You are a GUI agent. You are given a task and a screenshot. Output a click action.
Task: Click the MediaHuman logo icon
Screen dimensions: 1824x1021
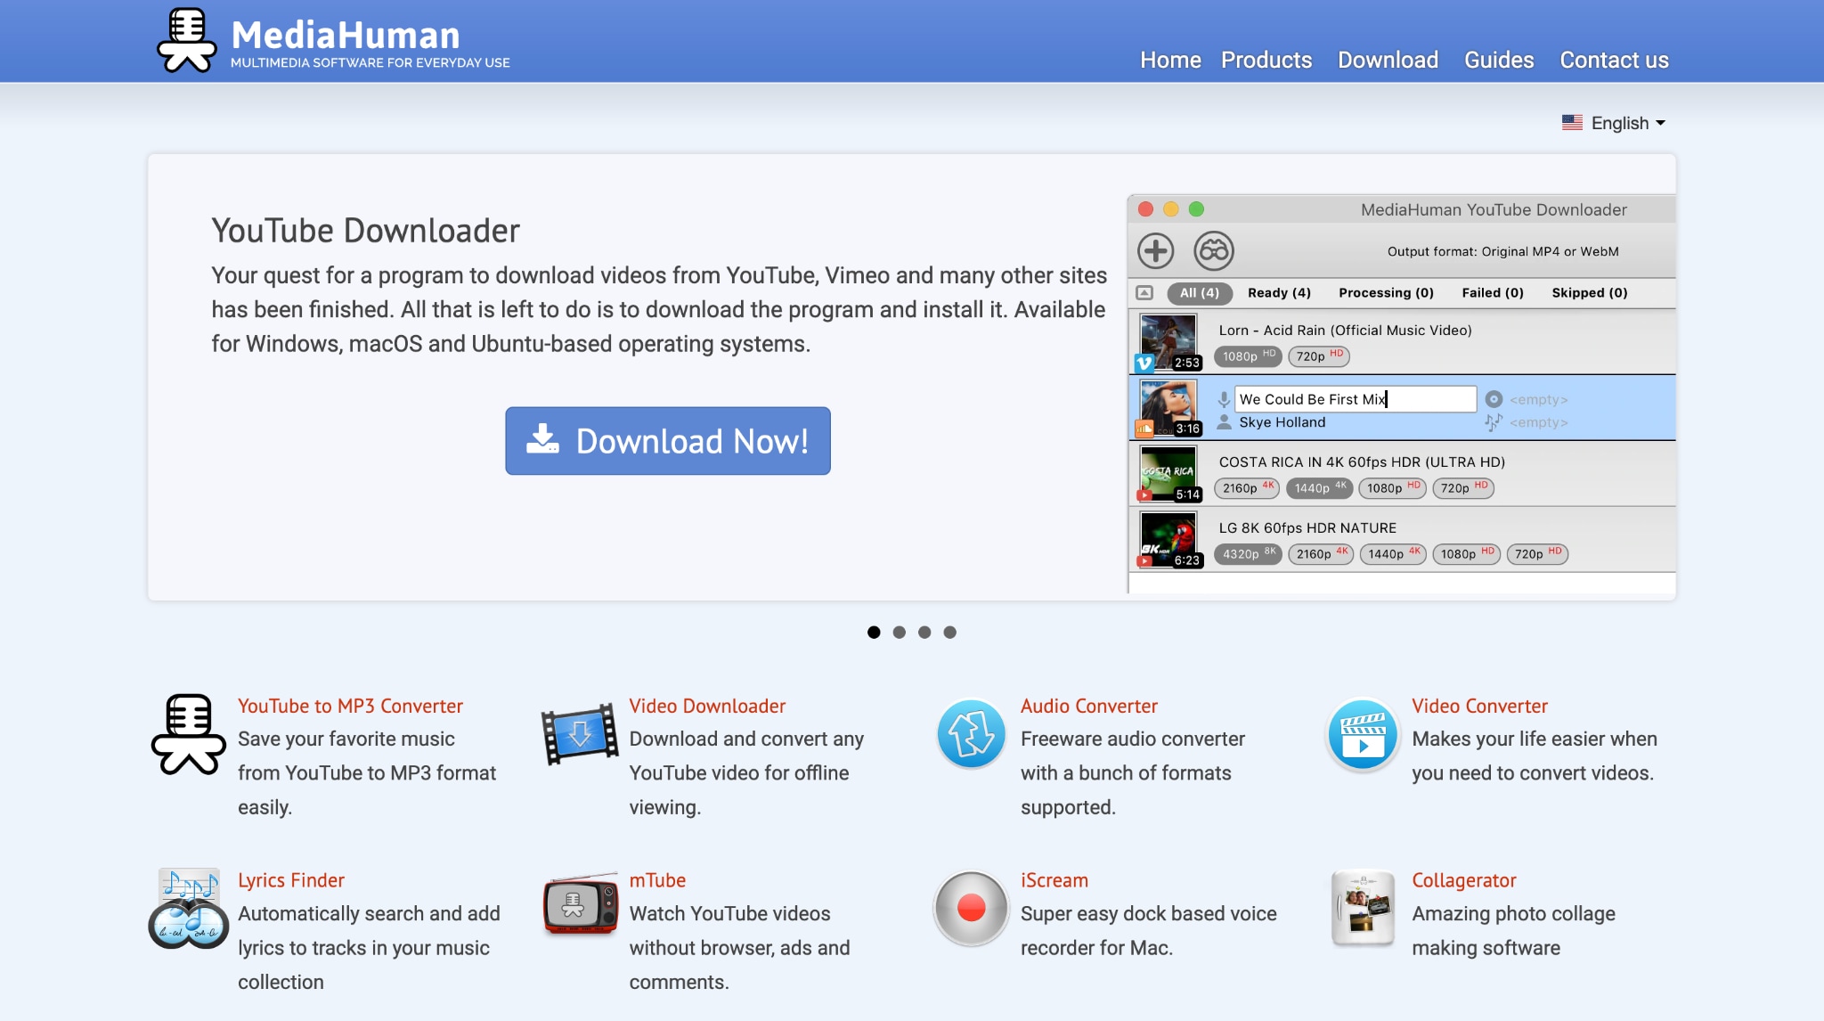coord(187,37)
